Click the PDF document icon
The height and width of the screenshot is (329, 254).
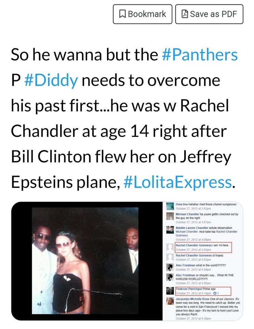185,14
